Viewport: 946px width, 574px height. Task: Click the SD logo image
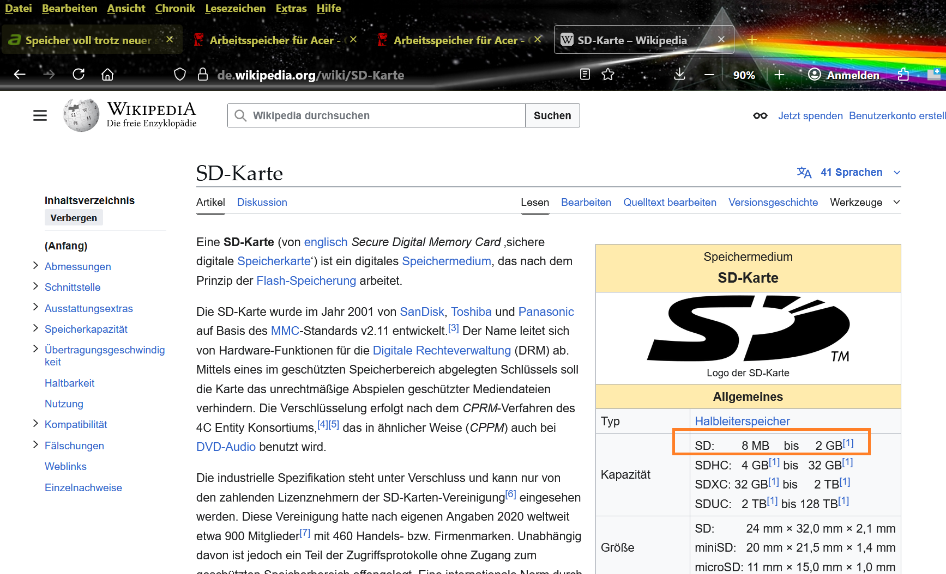coord(748,328)
